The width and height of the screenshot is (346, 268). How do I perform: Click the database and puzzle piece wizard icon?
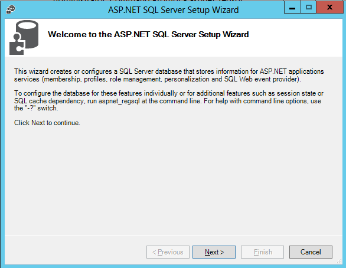tap(24, 38)
